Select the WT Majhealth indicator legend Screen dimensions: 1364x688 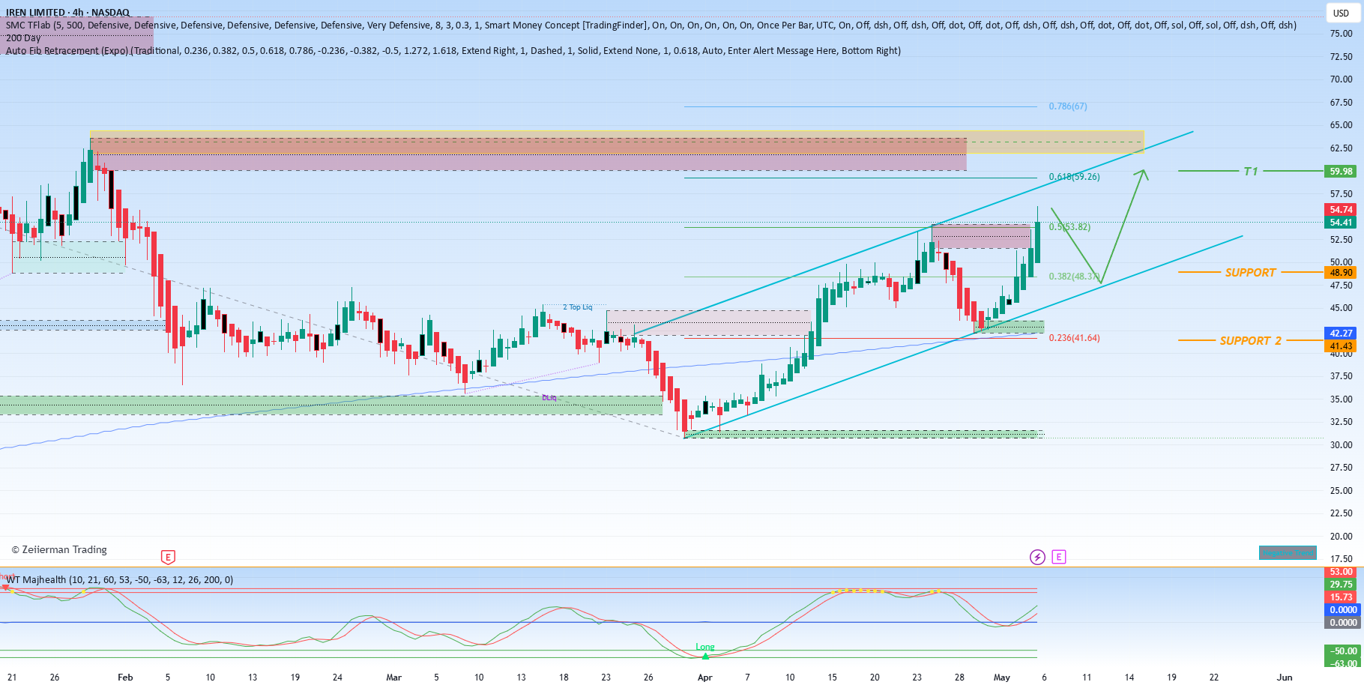pyautogui.click(x=119, y=579)
